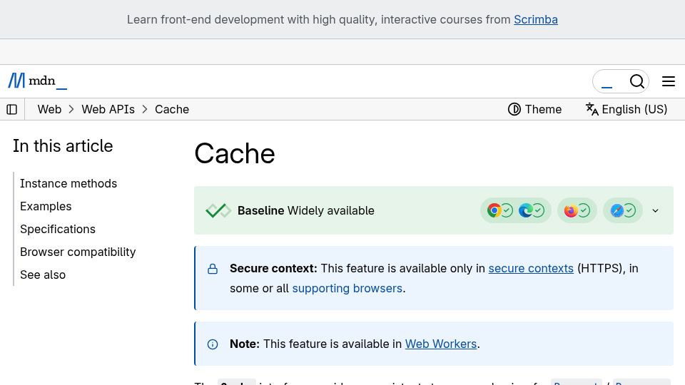Image resolution: width=685 pixels, height=385 pixels.
Task: Open the hamburger main menu
Action: pyautogui.click(x=669, y=81)
